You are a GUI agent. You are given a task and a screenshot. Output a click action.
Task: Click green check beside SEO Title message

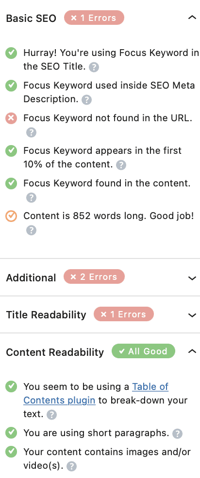click(11, 54)
